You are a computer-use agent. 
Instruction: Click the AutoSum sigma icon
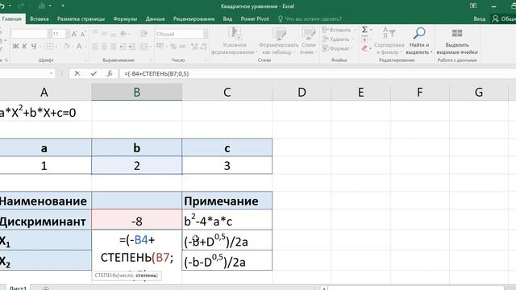click(364, 30)
